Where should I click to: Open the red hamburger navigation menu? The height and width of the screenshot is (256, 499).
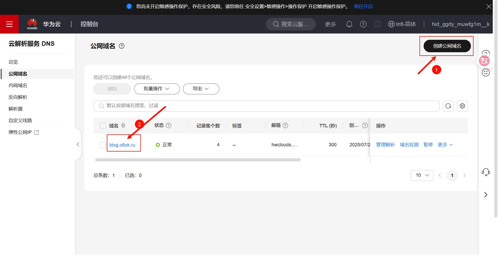9,24
